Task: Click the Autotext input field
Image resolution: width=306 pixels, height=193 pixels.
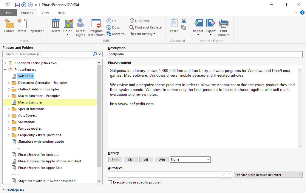Action: [170, 175]
